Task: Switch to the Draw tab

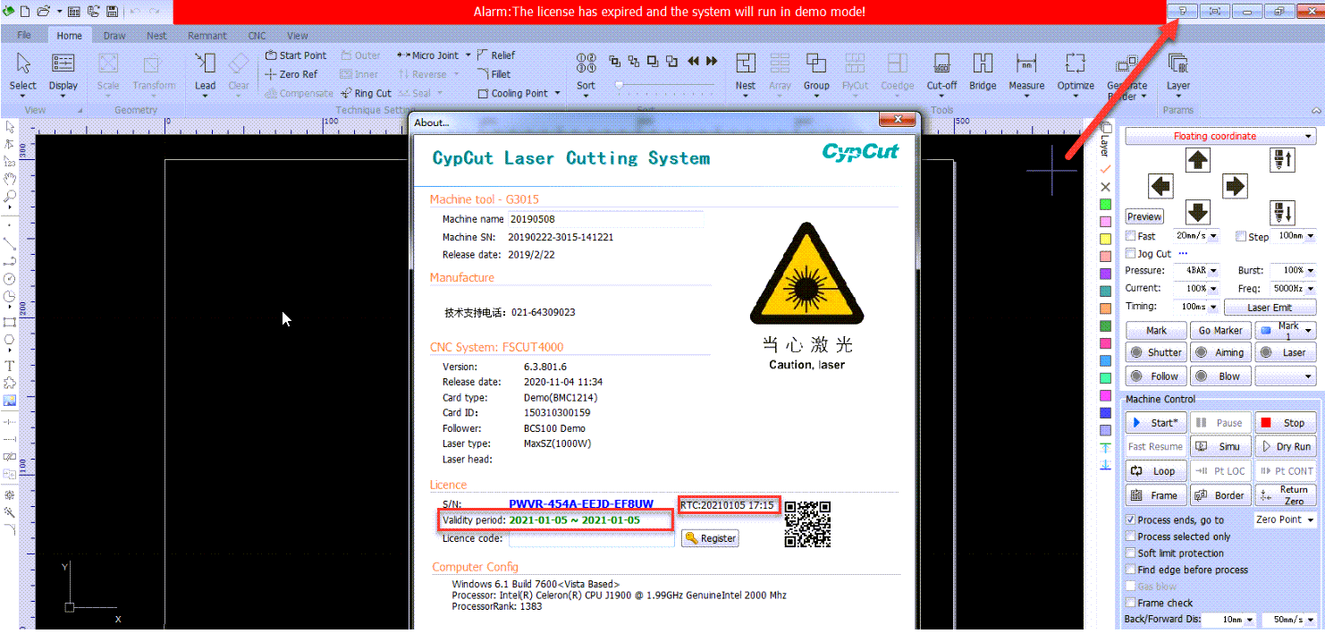Action: pos(114,36)
